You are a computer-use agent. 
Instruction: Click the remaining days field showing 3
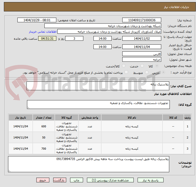click(74, 38)
